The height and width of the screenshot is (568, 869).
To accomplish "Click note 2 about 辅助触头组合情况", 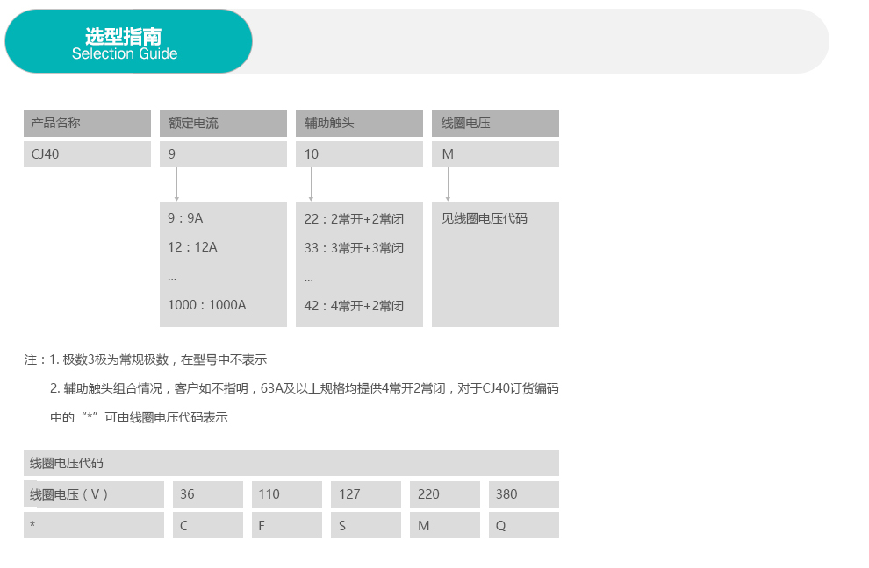I will click(305, 388).
